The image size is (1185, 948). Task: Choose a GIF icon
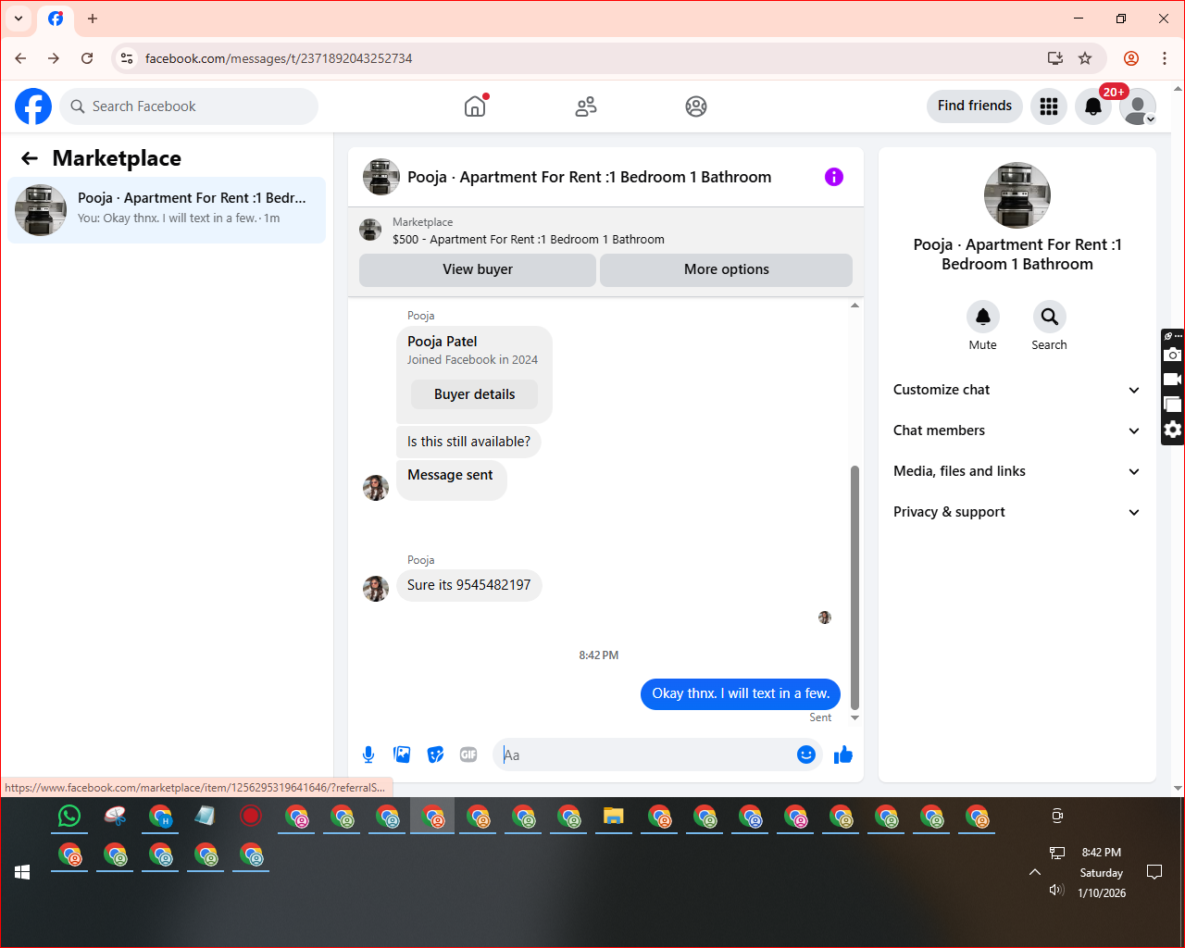[468, 755]
